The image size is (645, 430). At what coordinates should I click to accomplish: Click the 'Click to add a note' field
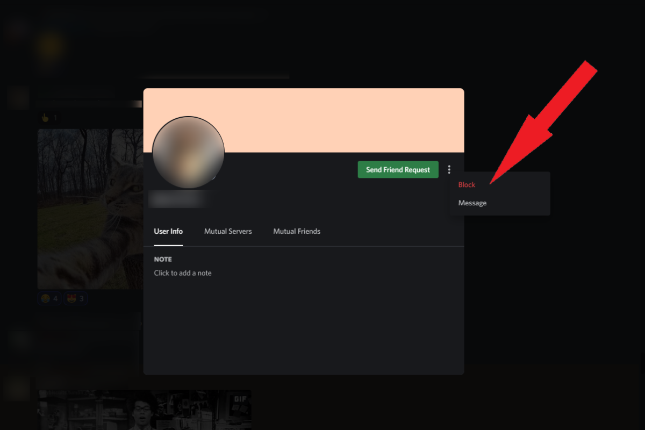(183, 273)
